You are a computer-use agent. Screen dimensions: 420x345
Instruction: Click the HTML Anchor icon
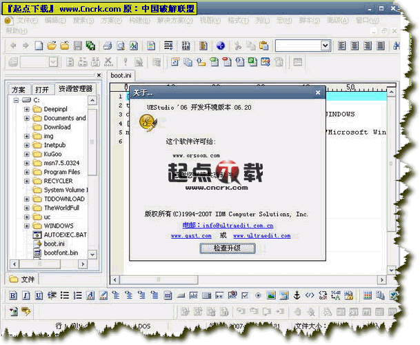(297, 295)
